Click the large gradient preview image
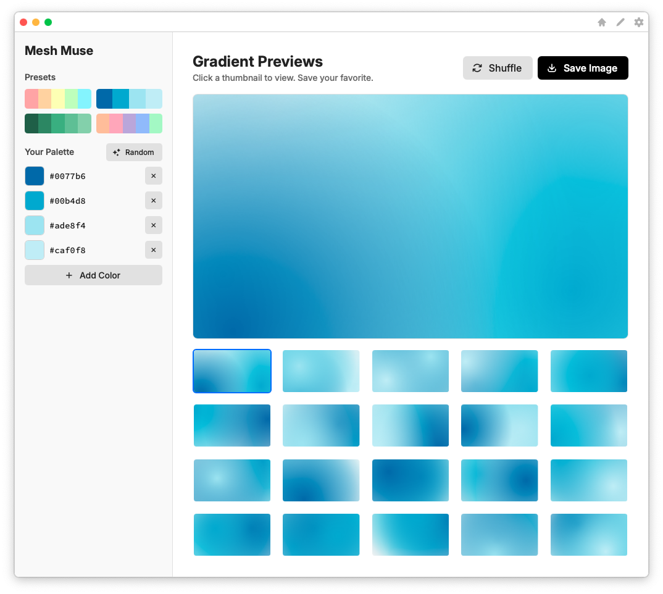663x594 pixels. (411, 216)
